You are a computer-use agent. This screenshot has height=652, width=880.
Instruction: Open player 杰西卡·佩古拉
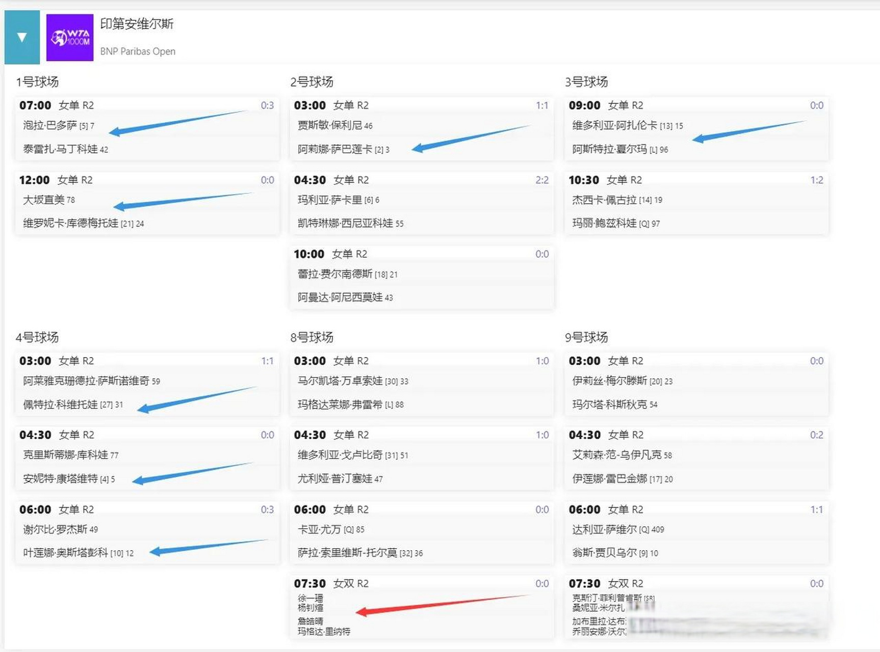pyautogui.click(x=605, y=200)
